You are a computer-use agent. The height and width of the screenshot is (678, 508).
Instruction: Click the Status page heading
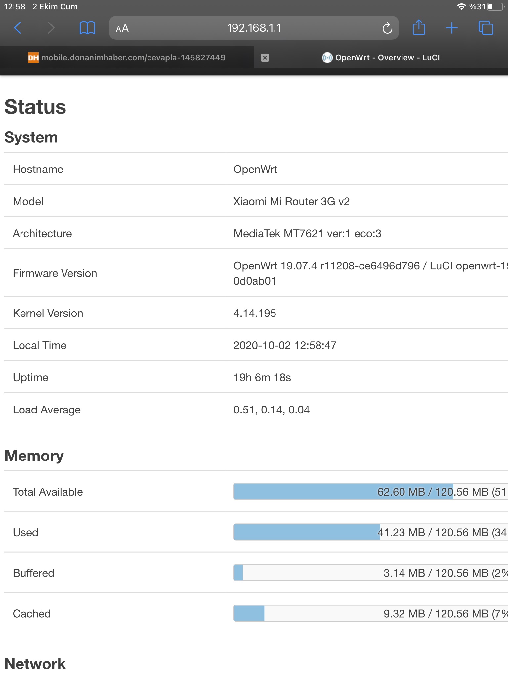(x=35, y=107)
